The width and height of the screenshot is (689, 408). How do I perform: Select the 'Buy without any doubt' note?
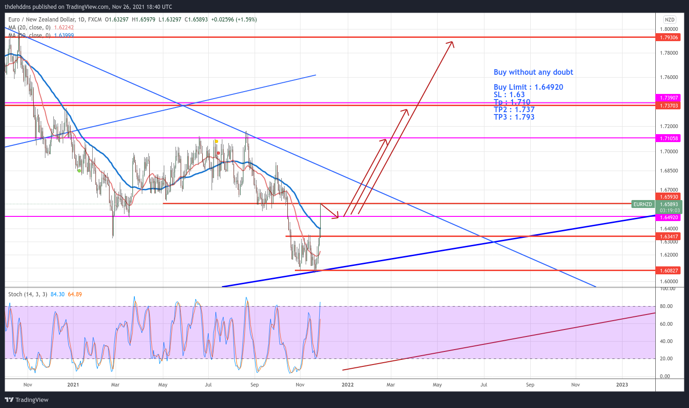(x=533, y=72)
